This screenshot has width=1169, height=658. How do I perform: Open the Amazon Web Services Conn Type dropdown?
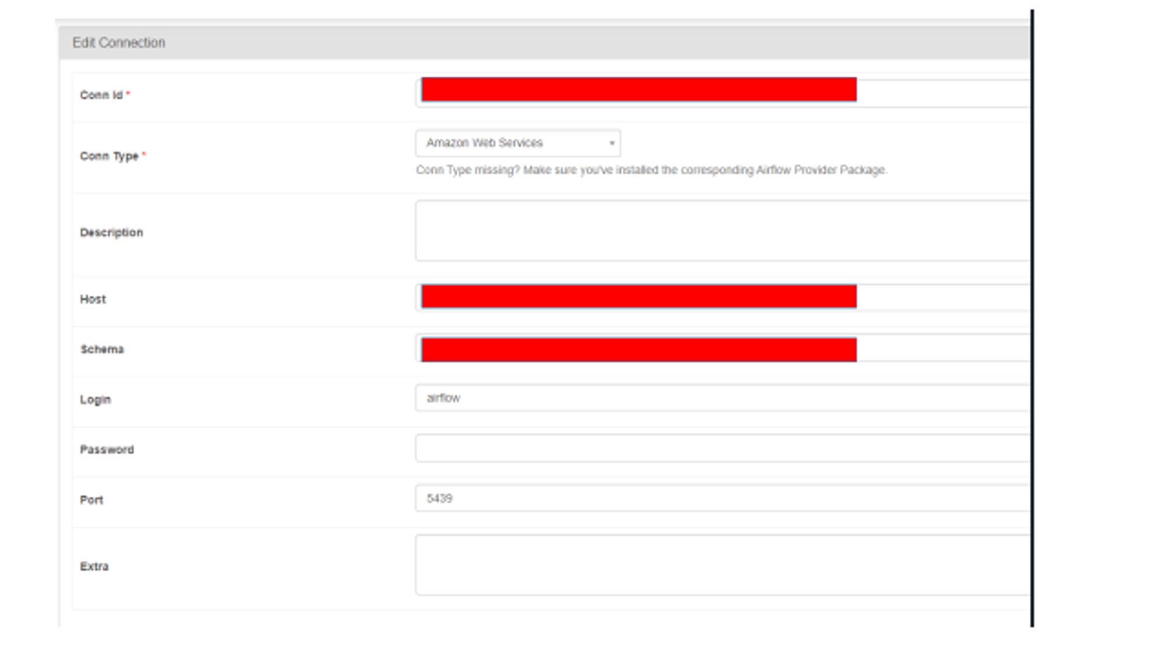[x=518, y=143]
